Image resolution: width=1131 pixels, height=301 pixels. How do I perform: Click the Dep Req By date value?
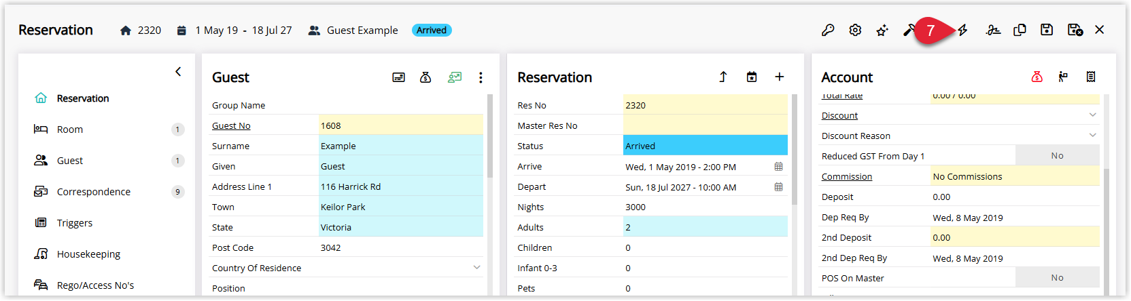pyautogui.click(x=968, y=218)
